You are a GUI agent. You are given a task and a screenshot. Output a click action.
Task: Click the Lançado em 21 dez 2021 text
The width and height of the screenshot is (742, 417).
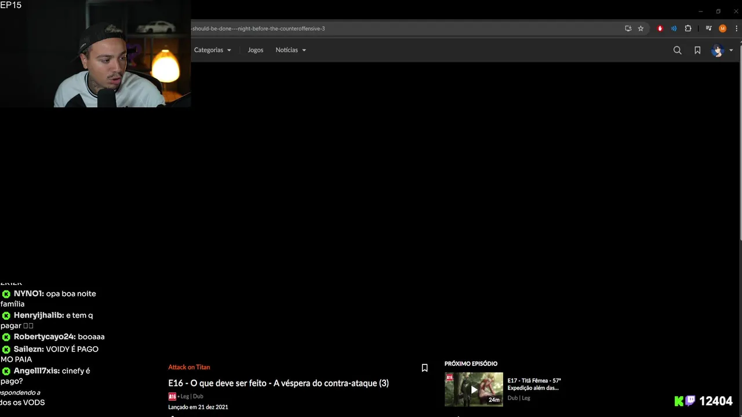(198, 407)
